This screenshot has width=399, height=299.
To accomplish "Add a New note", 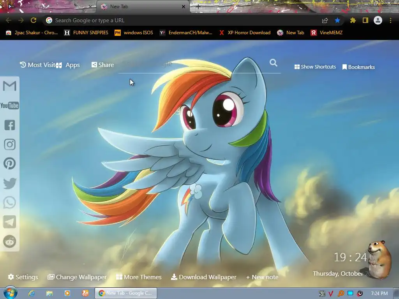I will coord(262,277).
